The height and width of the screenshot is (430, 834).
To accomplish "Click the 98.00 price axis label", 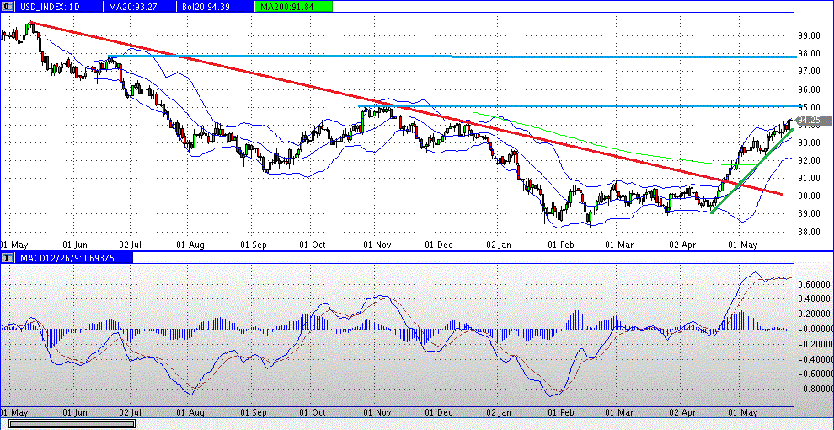I will coord(809,54).
